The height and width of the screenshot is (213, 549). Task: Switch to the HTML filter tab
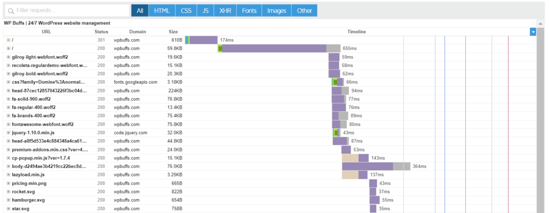coord(162,11)
